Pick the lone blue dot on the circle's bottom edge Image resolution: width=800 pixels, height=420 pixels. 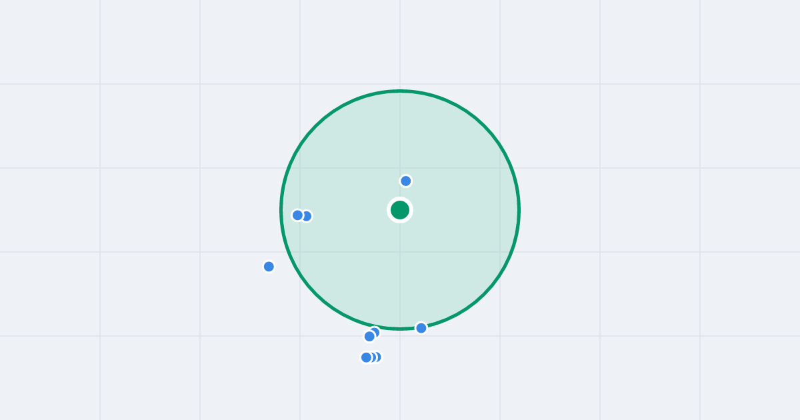(421, 328)
